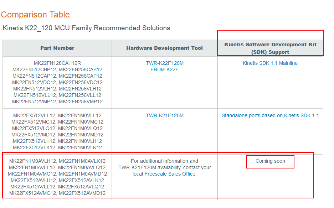Click the Coming soon cell text
Image resolution: width=334 pixels, height=208 pixels.
(270, 161)
